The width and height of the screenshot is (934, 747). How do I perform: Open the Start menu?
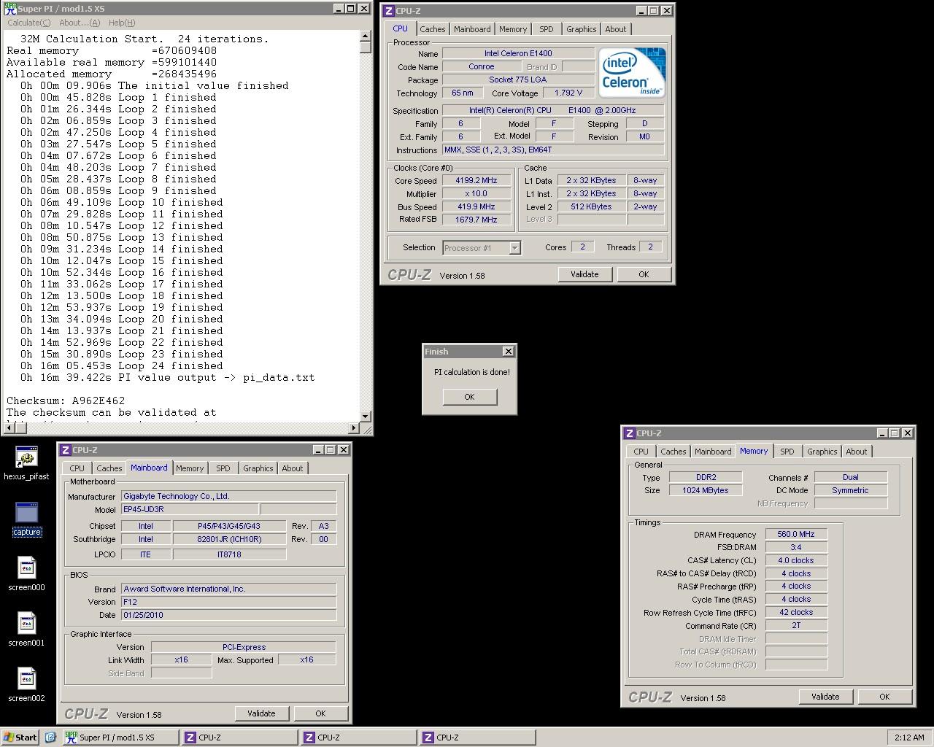(20, 738)
